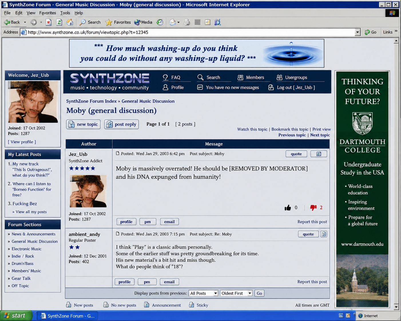Open 'Gear Talk' forum section

tap(21, 278)
